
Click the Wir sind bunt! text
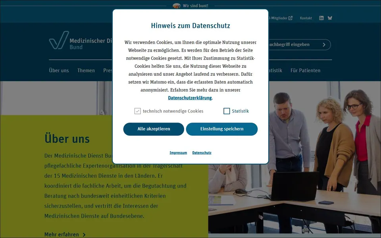pyautogui.click(x=196, y=6)
